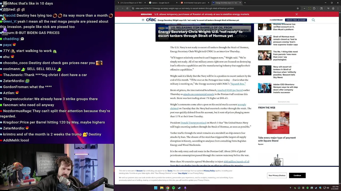Screen dimensions: 341x191
Task: Go back in the browser
Action: (118, 8)
